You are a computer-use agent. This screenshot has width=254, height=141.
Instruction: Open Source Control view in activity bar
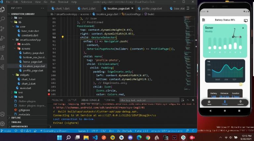pos(2,29)
